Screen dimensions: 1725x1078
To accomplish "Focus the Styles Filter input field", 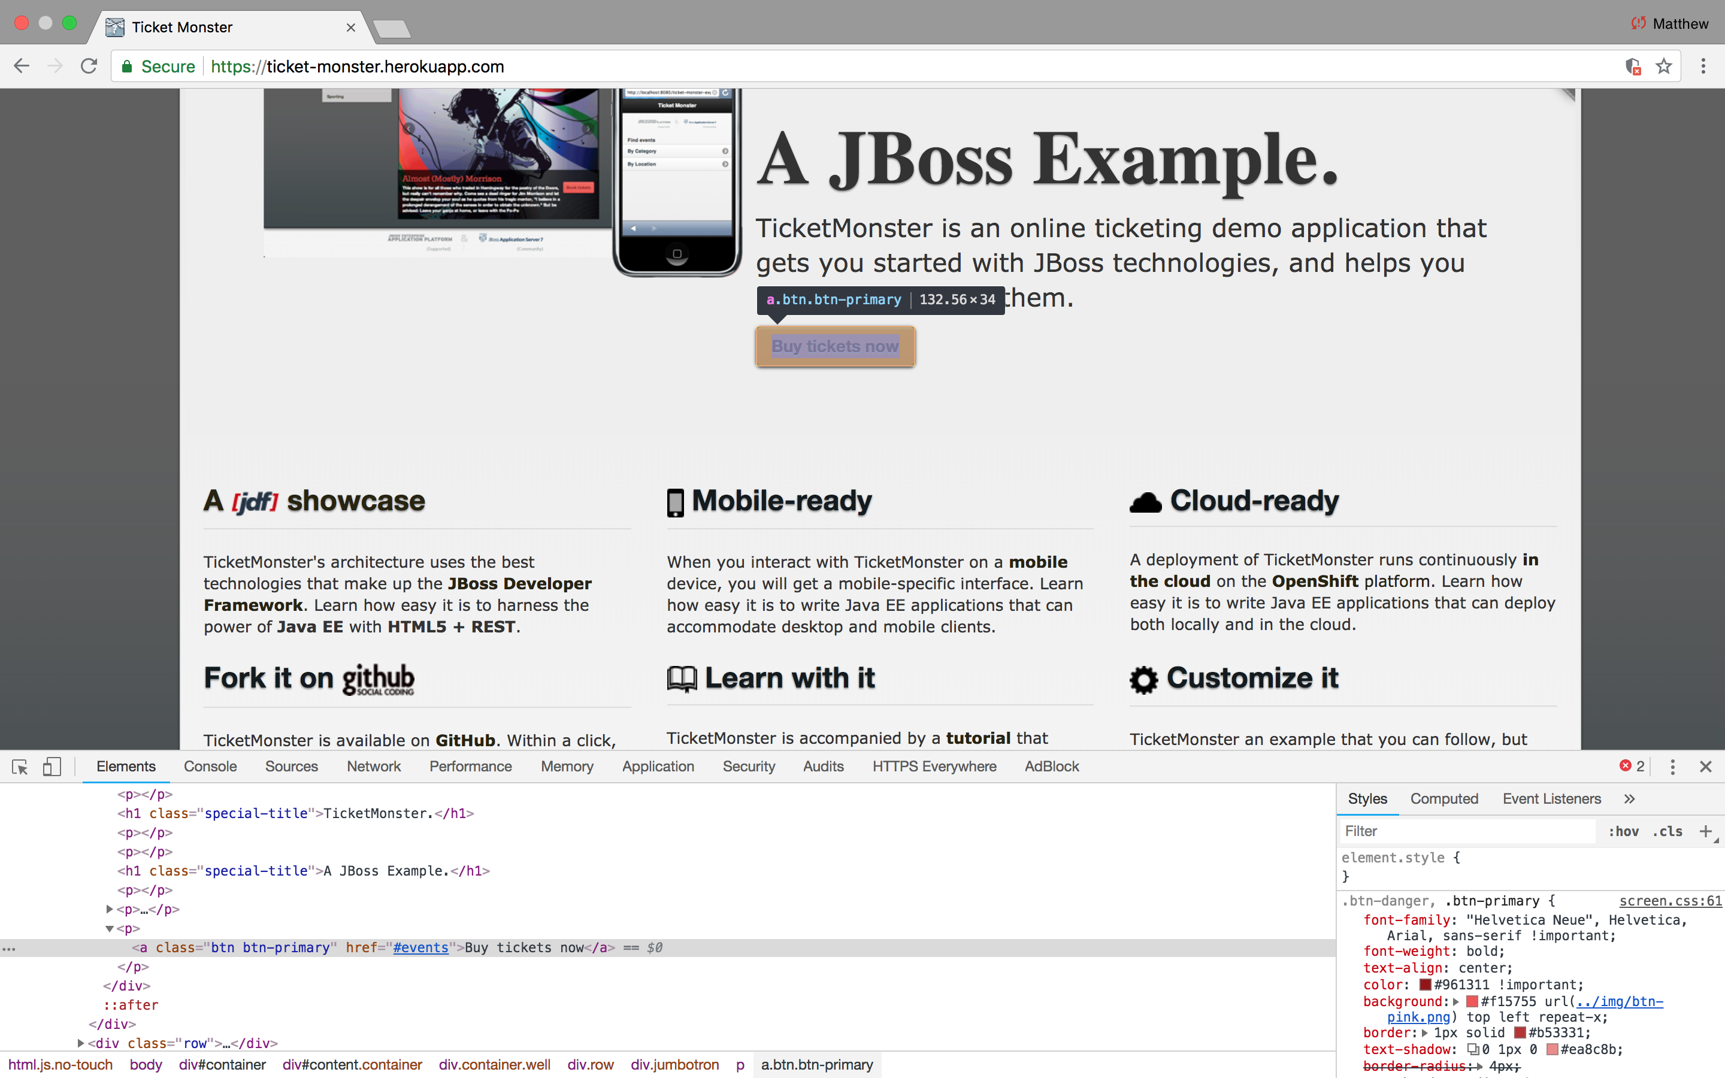I will coord(1465,831).
